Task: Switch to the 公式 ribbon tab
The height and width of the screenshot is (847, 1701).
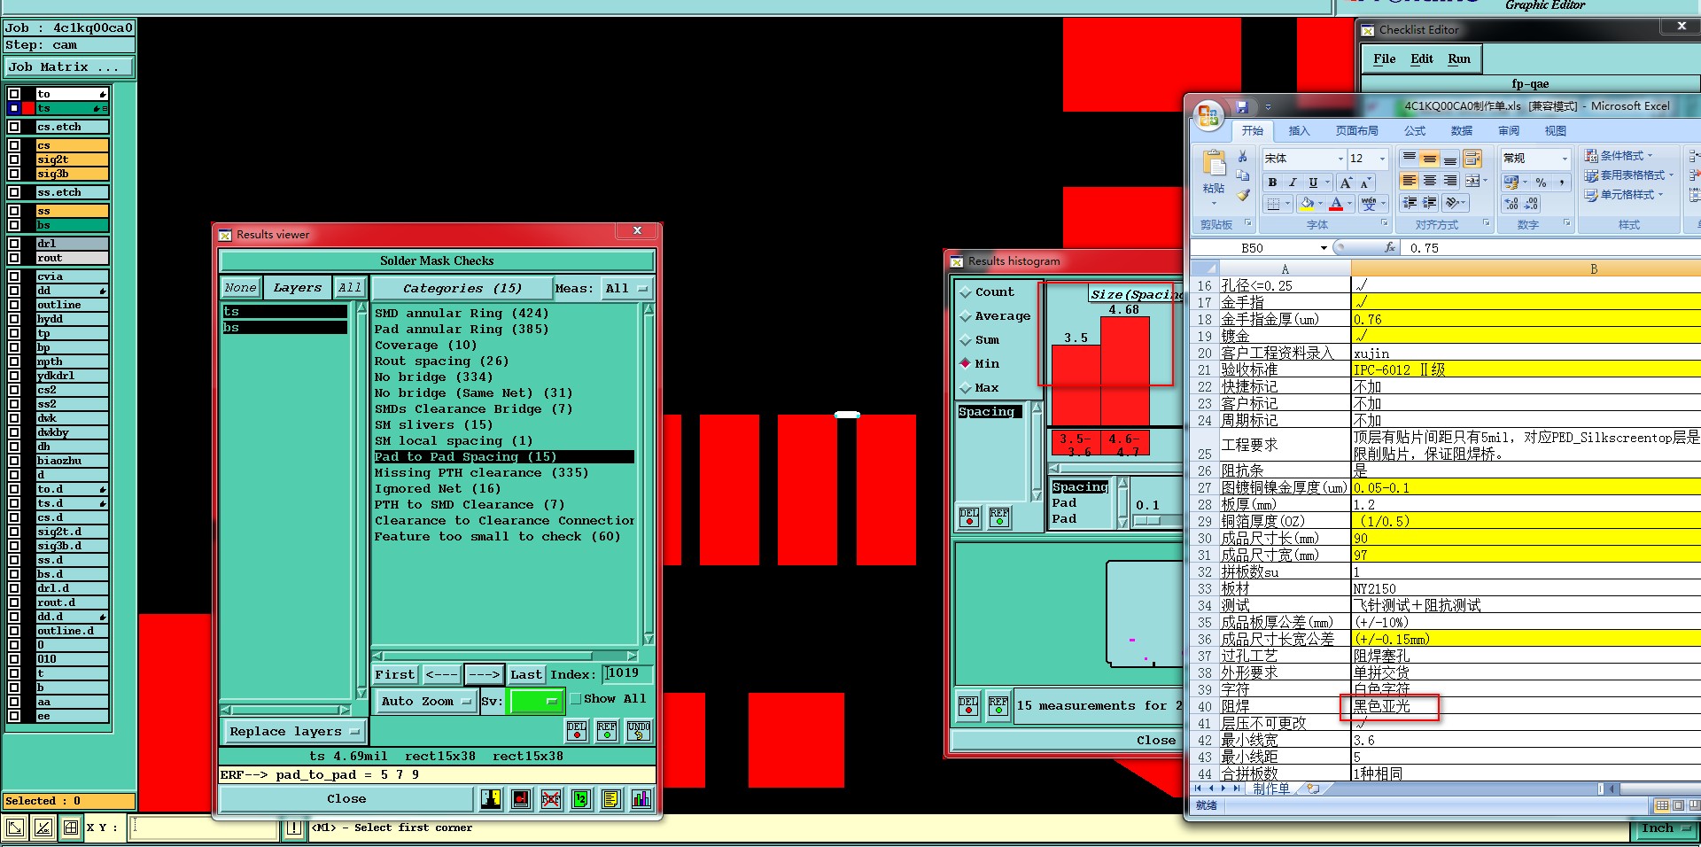Action: (x=1415, y=131)
